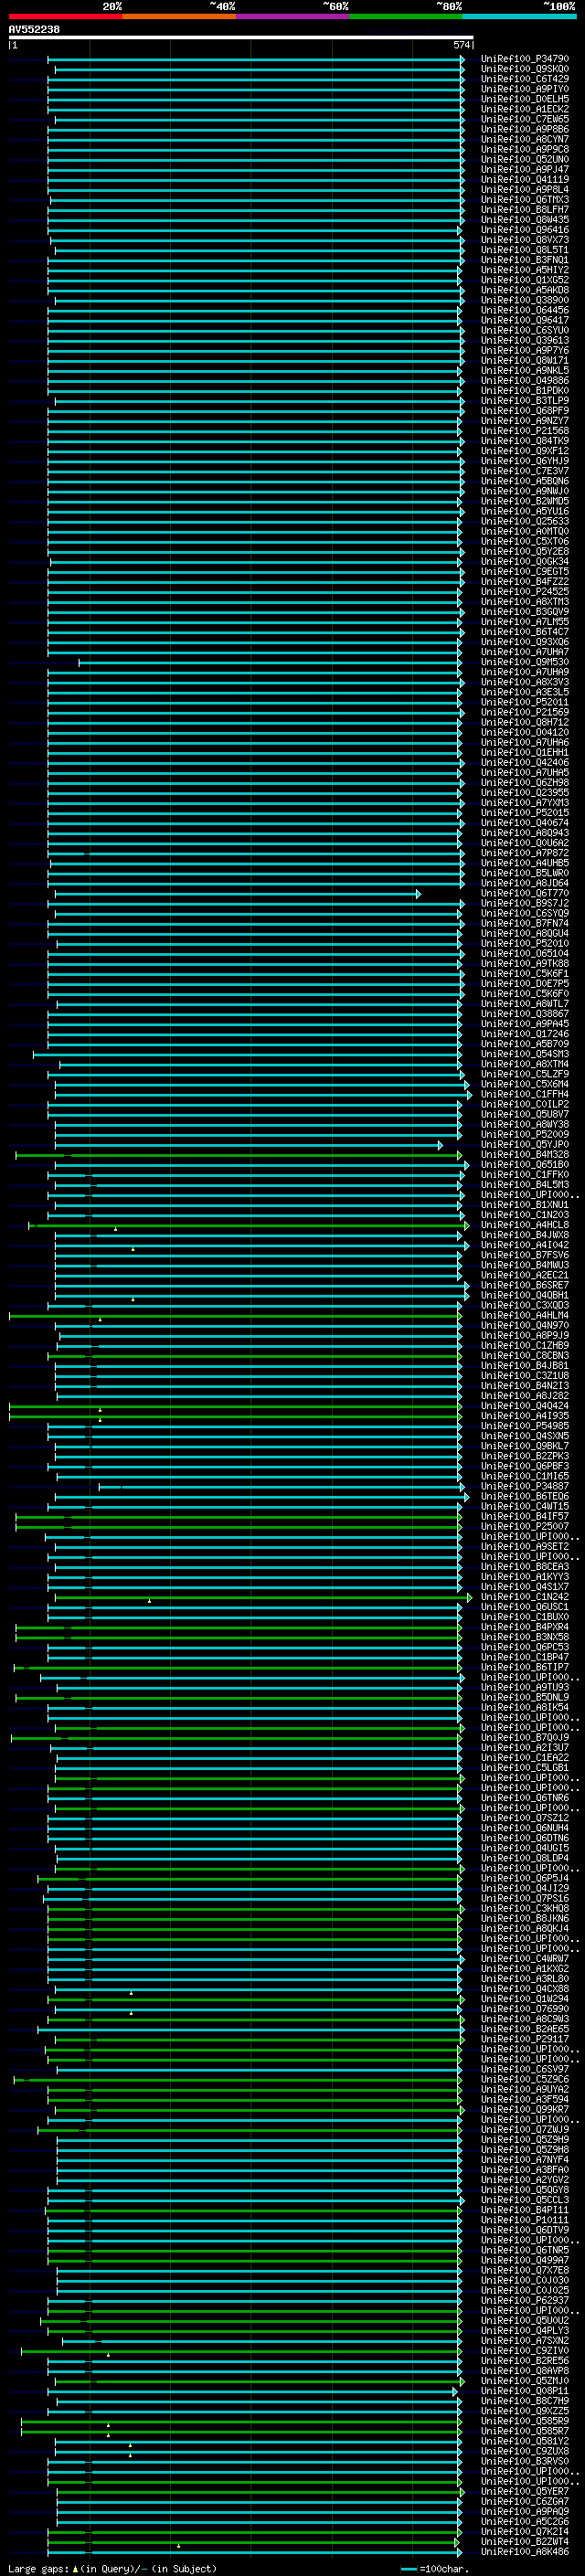This screenshot has height=2576, width=585.
Task: Select the UniRef100_P62937 label
Action: coord(524,2300)
